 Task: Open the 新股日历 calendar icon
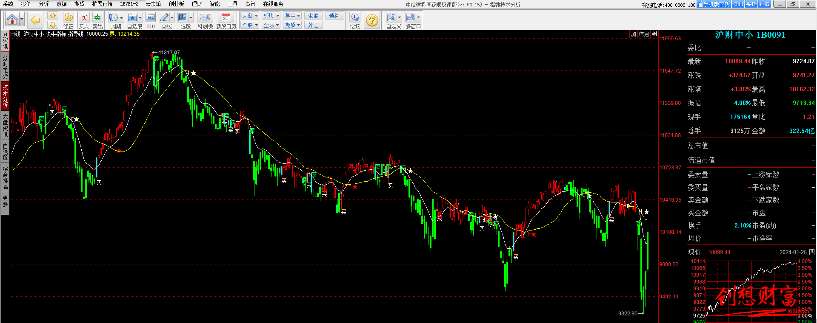226,17
